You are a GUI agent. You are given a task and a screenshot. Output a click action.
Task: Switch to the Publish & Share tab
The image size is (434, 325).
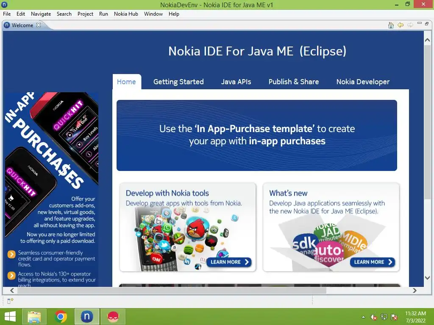click(294, 82)
